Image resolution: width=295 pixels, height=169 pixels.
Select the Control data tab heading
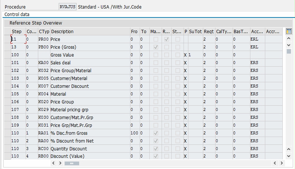[x=17, y=15]
